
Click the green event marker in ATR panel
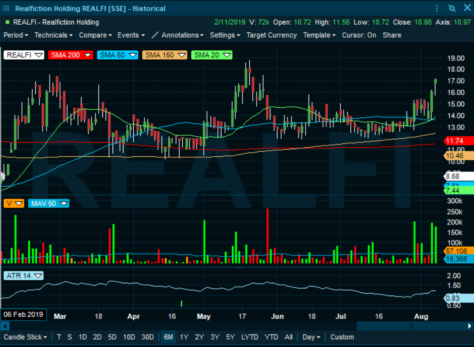tap(182, 303)
